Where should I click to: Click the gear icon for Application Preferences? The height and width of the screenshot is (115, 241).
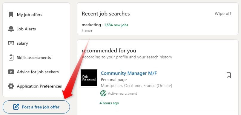11,86
